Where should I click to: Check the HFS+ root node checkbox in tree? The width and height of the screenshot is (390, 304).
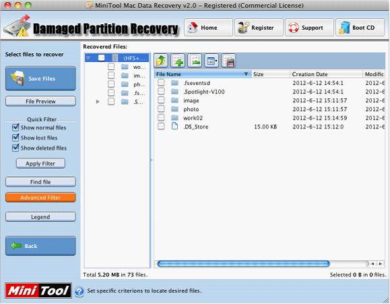(x=102, y=58)
